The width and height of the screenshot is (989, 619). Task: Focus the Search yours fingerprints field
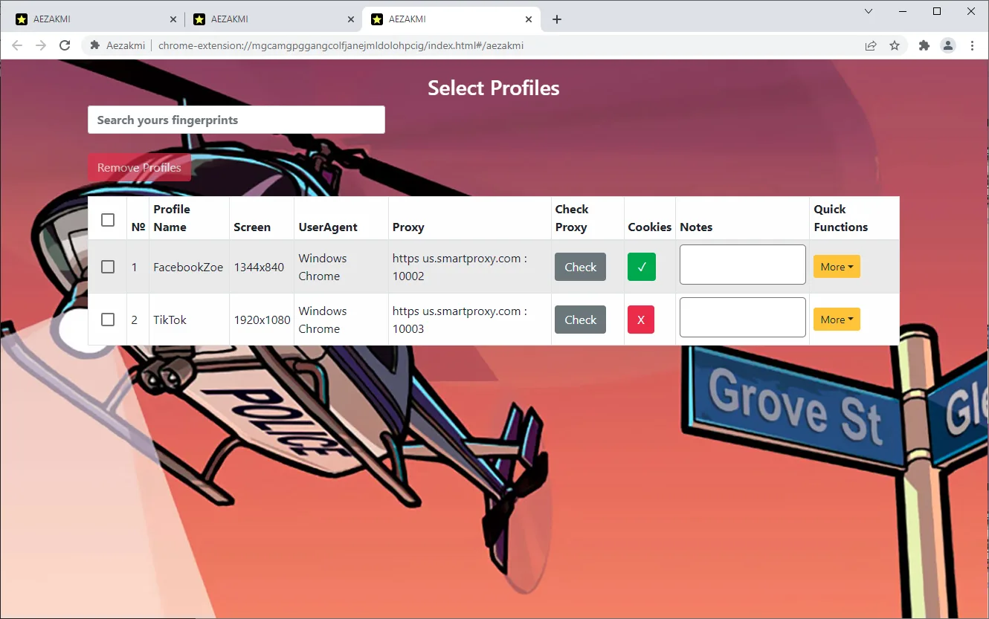(x=236, y=120)
